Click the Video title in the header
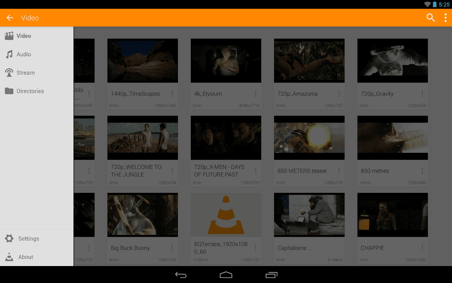 point(30,18)
